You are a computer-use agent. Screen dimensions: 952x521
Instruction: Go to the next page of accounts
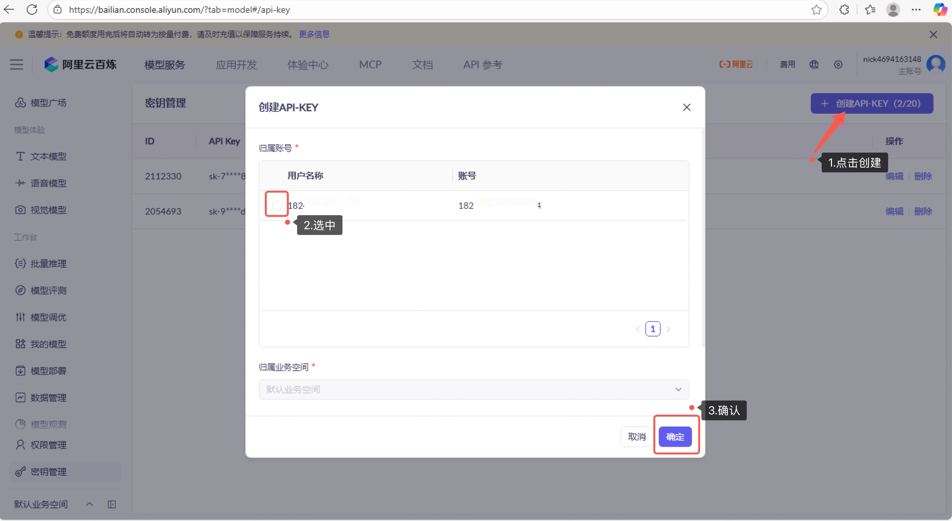point(669,329)
